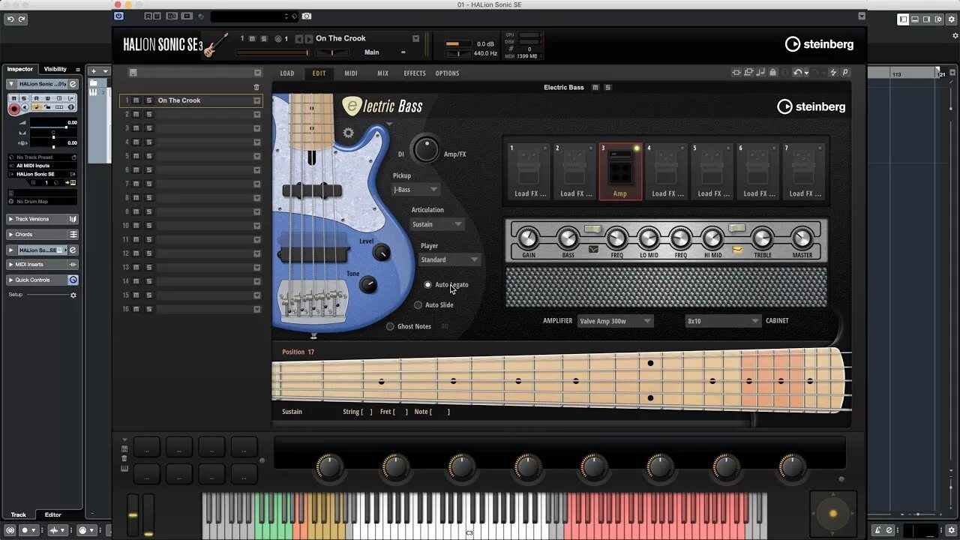Click the undo arrow in the plugin toolbar
Image resolution: width=960 pixels, height=540 pixels.
797,72
